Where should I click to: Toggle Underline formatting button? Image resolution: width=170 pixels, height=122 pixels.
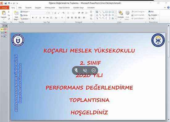coord(40,18)
